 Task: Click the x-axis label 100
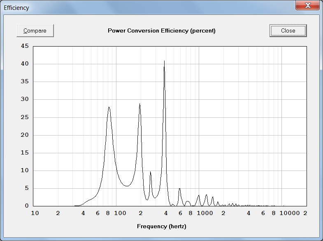120,213
